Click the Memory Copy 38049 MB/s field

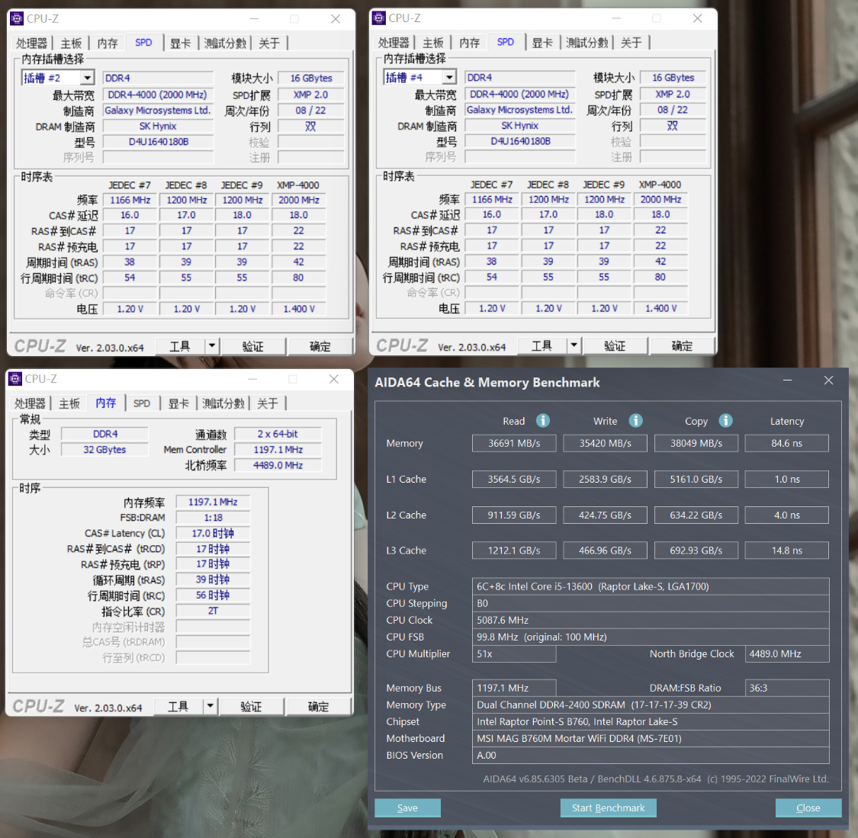click(696, 443)
